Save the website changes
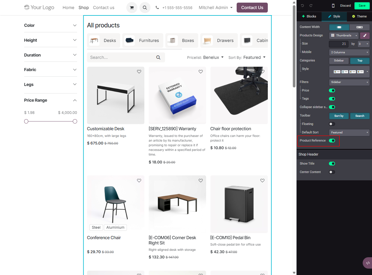Screen dimensions: 372x275 362,6
